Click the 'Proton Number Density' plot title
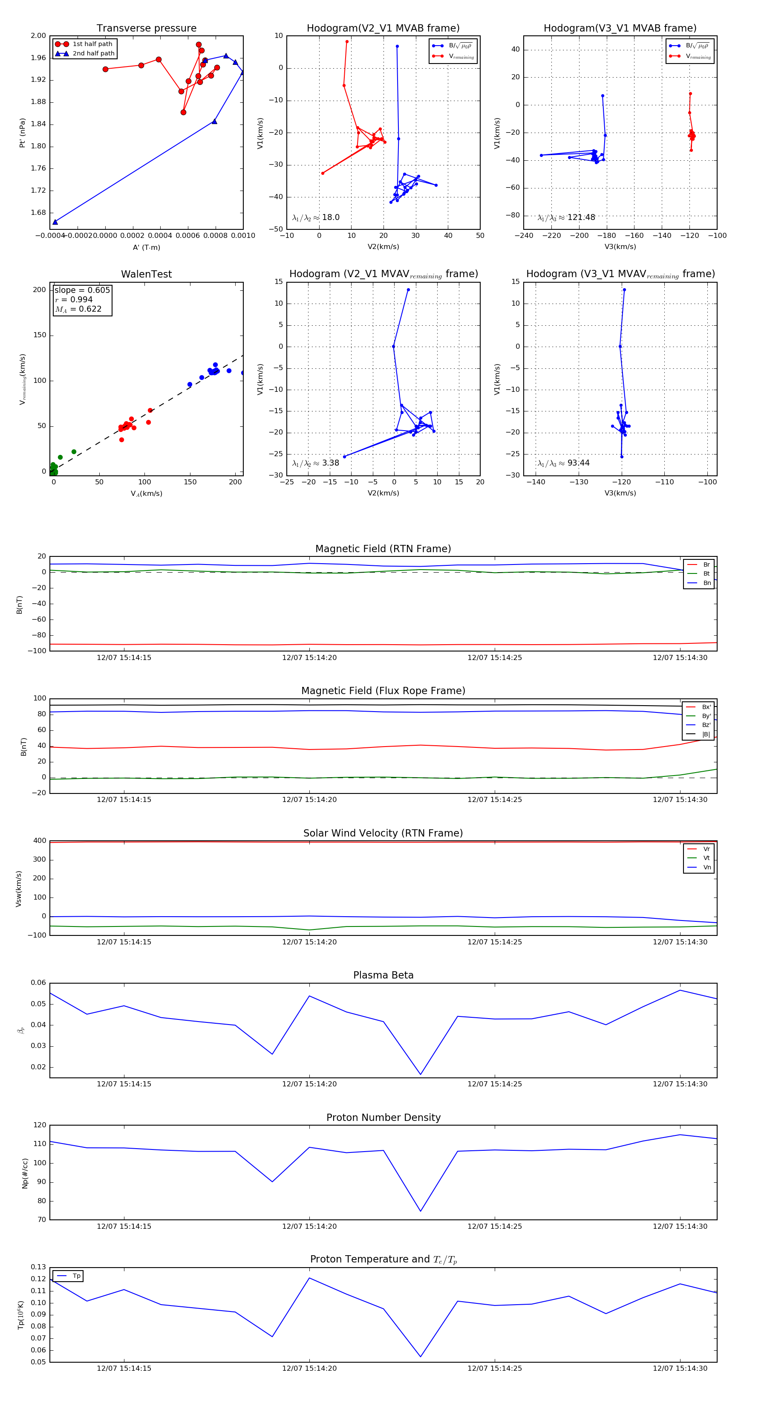The height and width of the screenshot is (1407, 767). pyautogui.click(x=383, y=1117)
